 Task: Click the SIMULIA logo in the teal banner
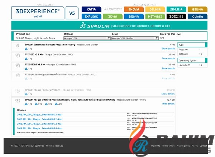pos(95,26)
